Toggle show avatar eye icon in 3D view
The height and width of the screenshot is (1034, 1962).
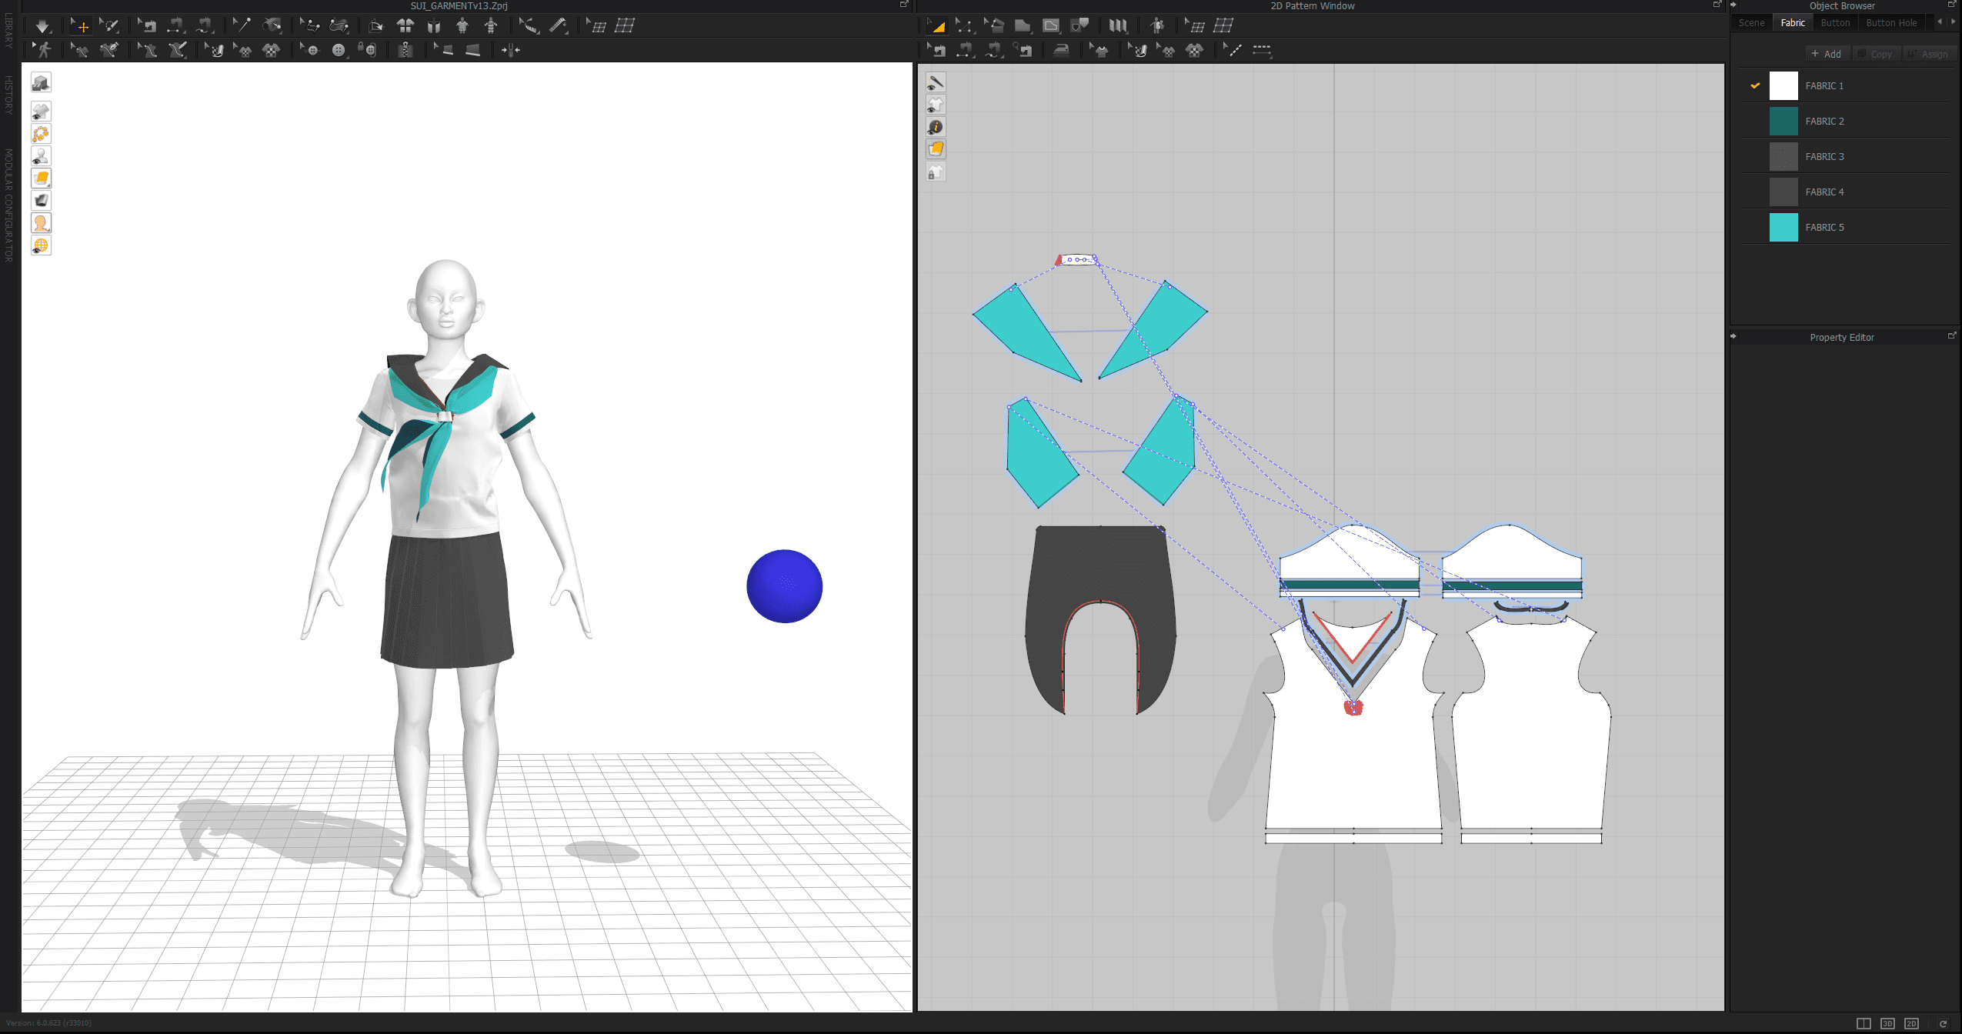pos(41,156)
